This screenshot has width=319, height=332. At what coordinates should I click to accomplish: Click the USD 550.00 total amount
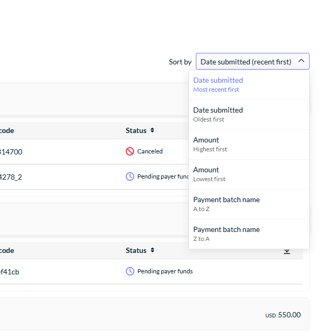point(283,315)
